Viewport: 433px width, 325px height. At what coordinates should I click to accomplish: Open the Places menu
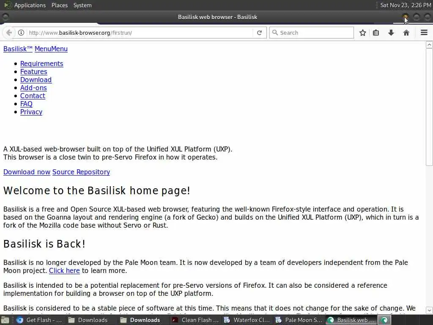point(59,5)
